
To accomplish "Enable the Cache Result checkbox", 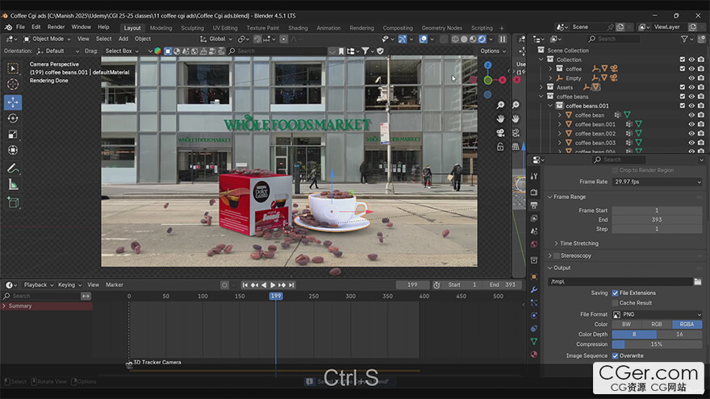I will (x=615, y=303).
